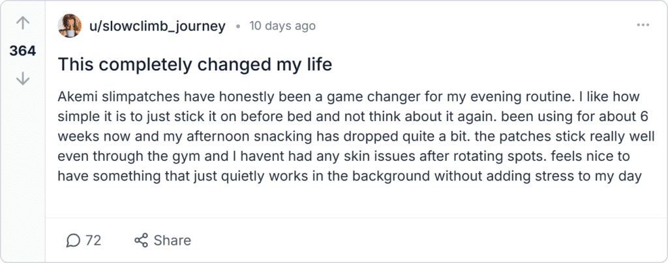Open the three-dot more options menu
The width and height of the screenshot is (668, 263).
tap(643, 26)
